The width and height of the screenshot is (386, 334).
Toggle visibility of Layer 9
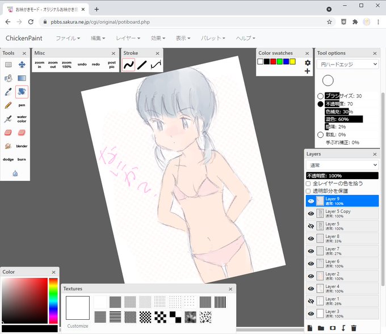click(311, 201)
